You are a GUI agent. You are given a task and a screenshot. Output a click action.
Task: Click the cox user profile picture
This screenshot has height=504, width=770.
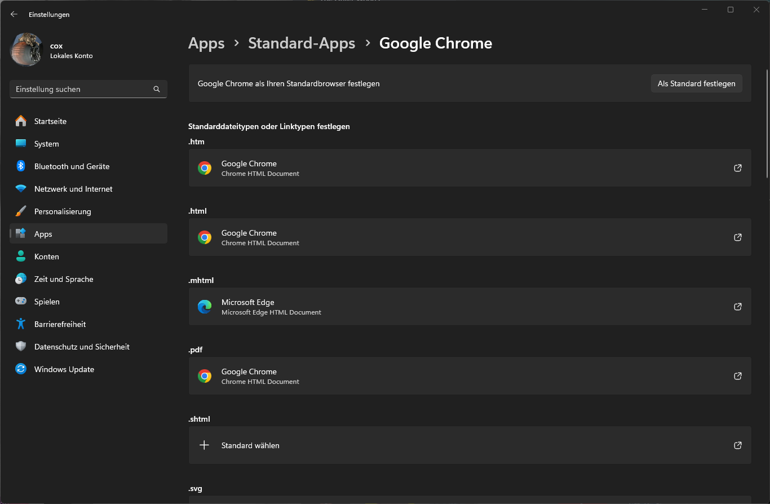(26, 50)
